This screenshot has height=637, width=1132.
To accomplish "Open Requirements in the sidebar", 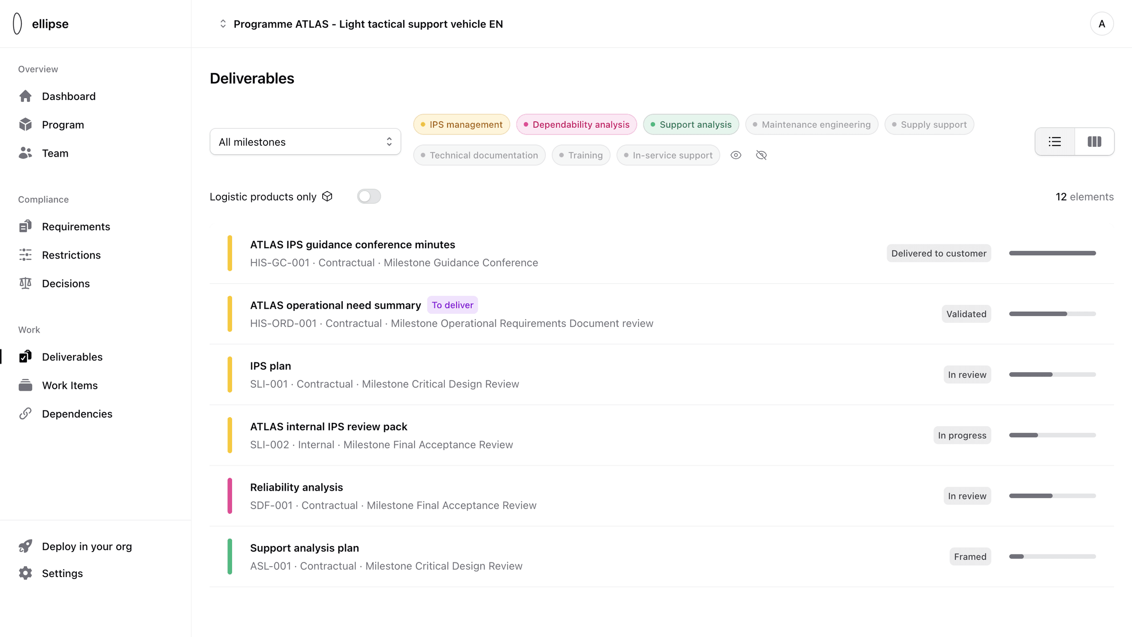I will [x=76, y=226].
